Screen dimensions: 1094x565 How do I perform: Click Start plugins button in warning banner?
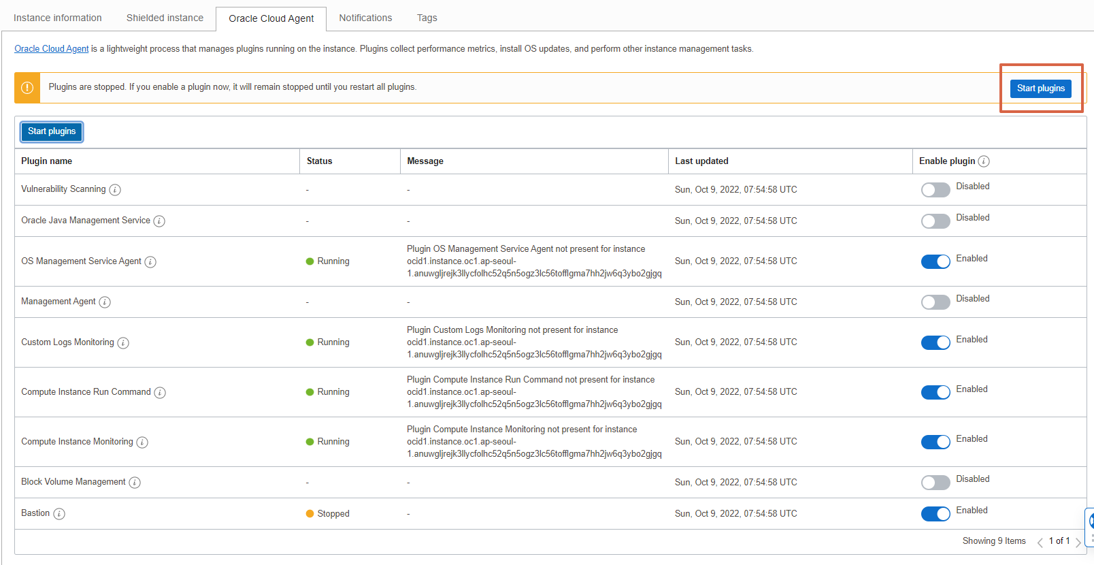pyautogui.click(x=1041, y=88)
